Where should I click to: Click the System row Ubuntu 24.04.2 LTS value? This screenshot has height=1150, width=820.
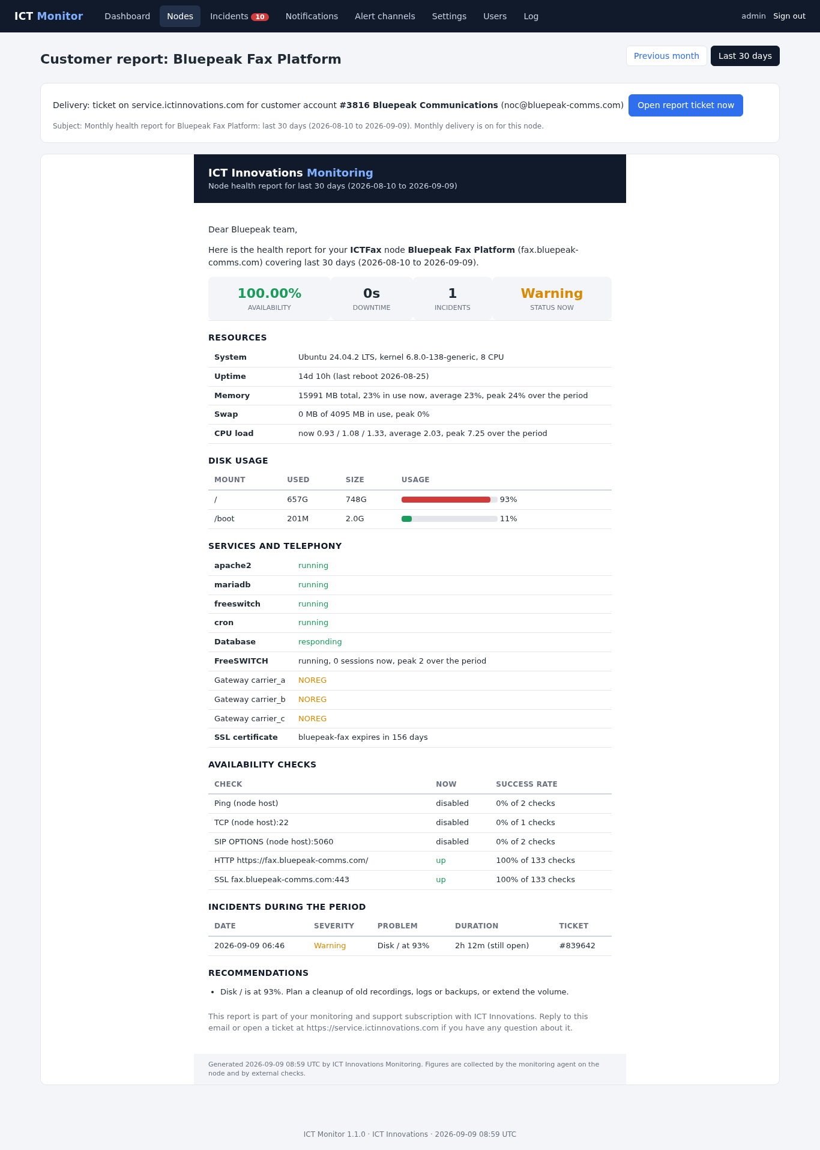tap(401, 357)
